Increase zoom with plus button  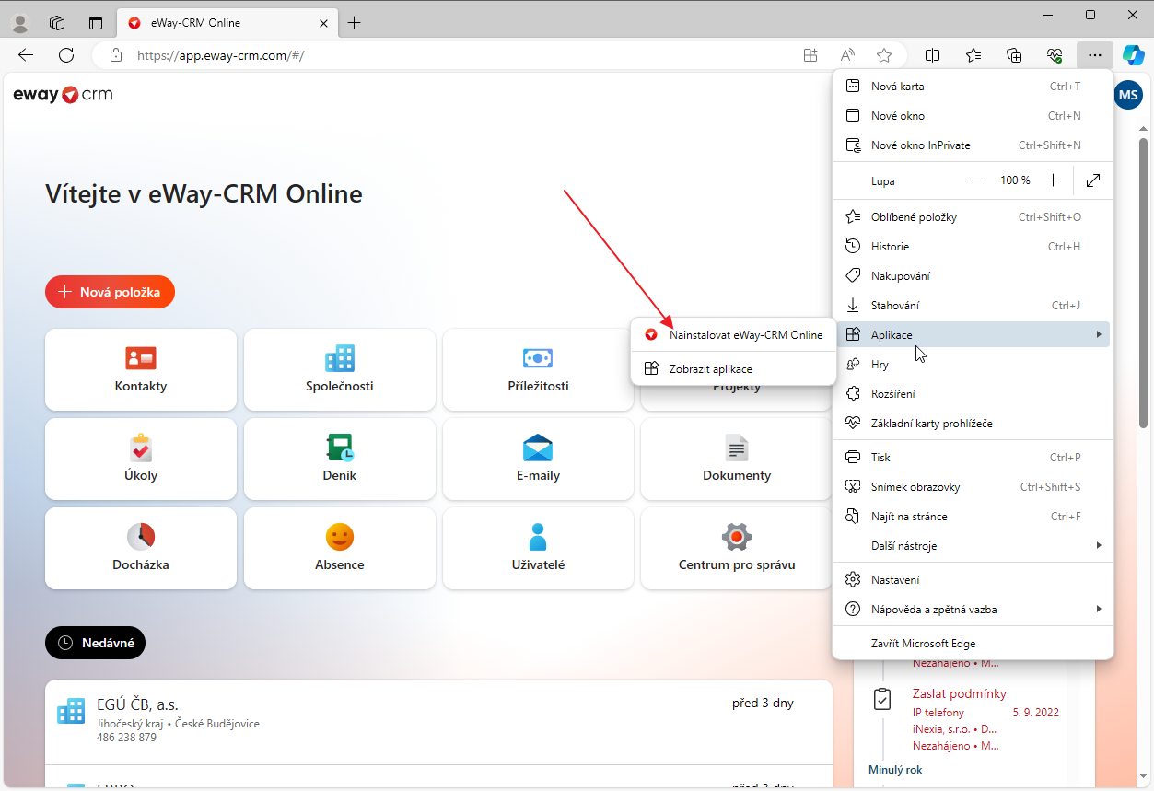click(1053, 180)
